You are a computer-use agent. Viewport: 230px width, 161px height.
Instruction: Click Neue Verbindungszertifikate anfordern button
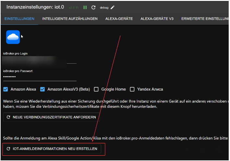(51, 117)
